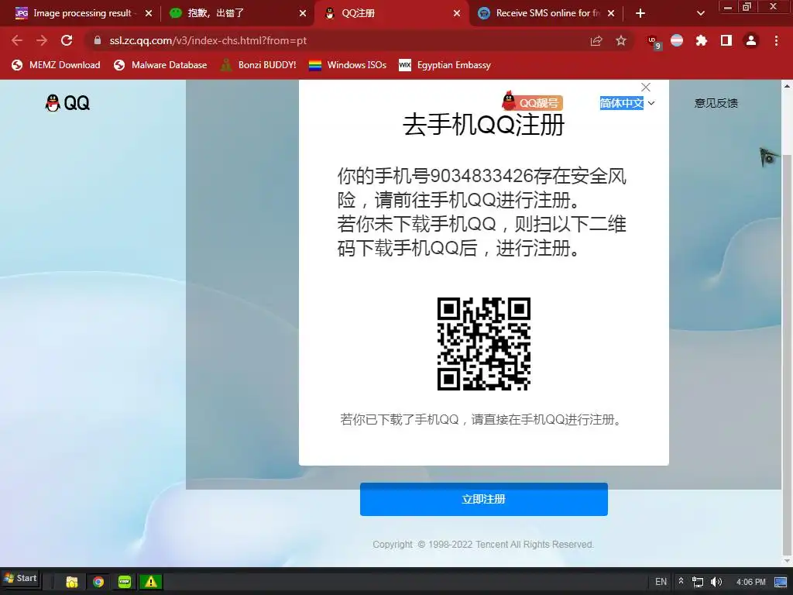This screenshot has width=793, height=595.
Task: Open the Windows Start menu
Action: [20, 578]
